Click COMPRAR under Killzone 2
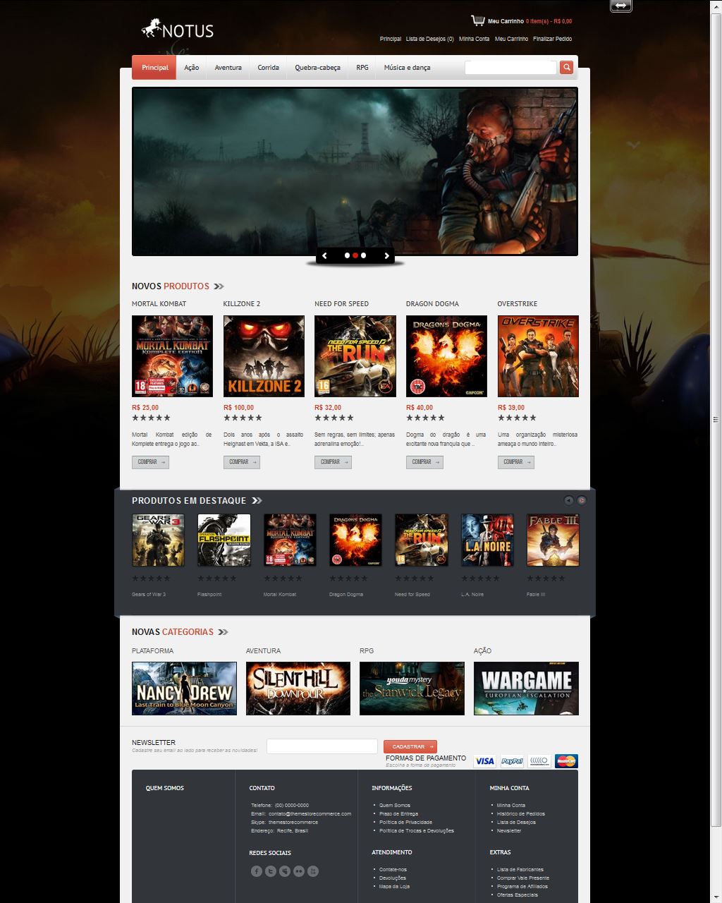Viewport: 722px width, 903px height. point(242,462)
